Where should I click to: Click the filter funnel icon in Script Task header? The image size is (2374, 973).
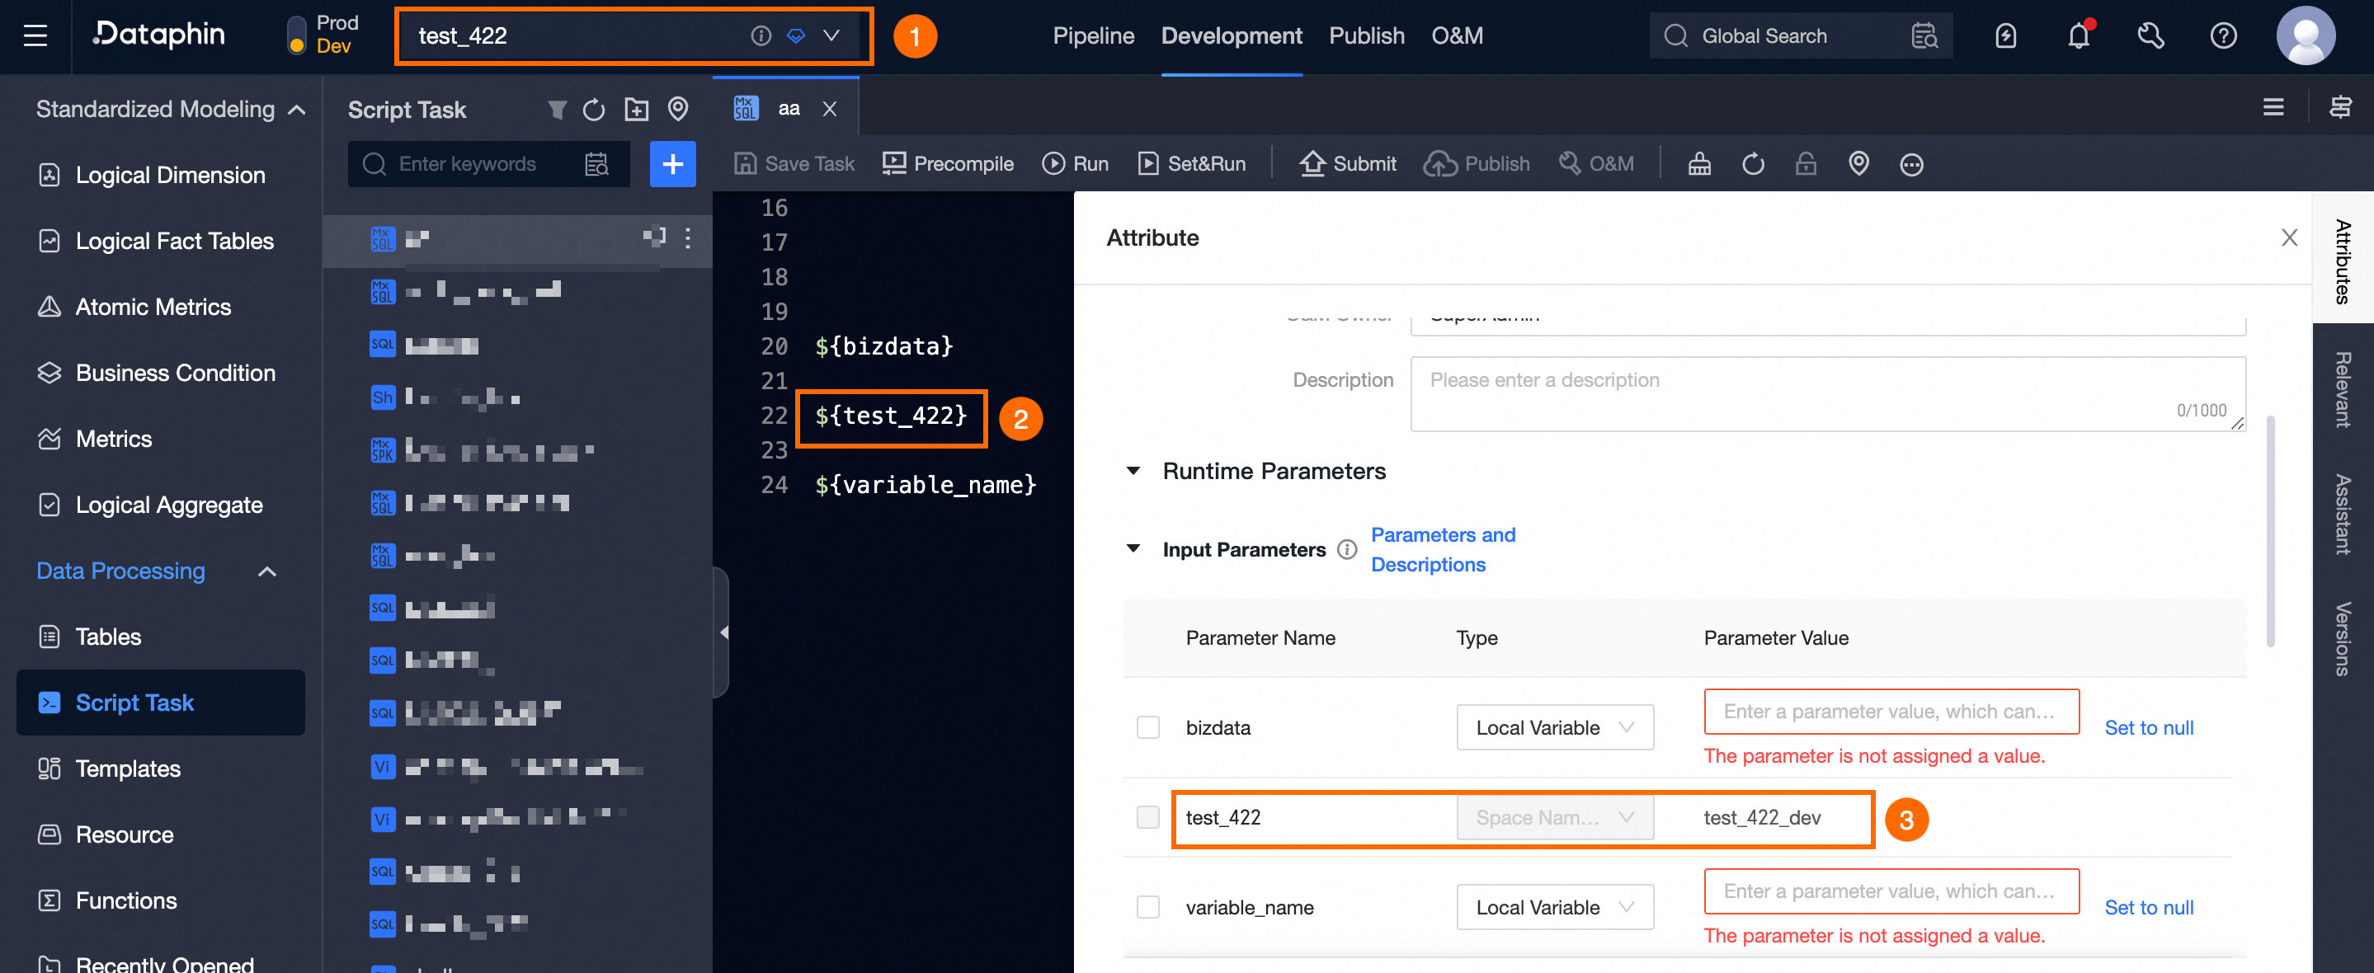pos(557,110)
